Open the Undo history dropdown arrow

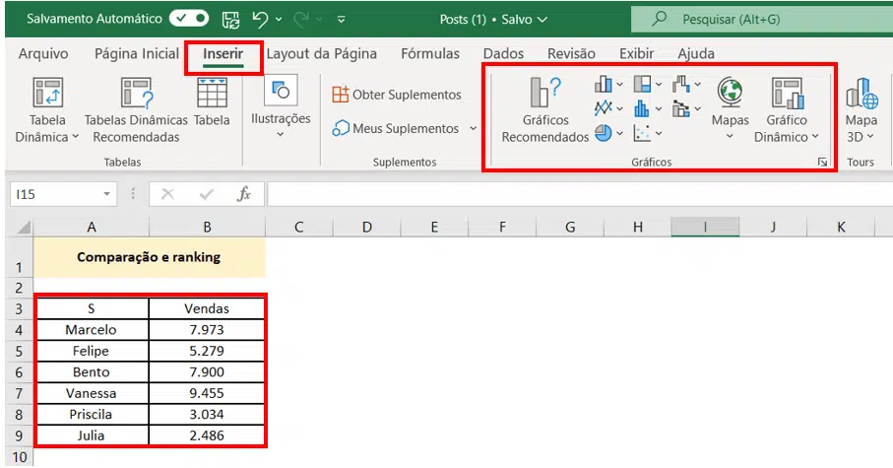tap(279, 20)
